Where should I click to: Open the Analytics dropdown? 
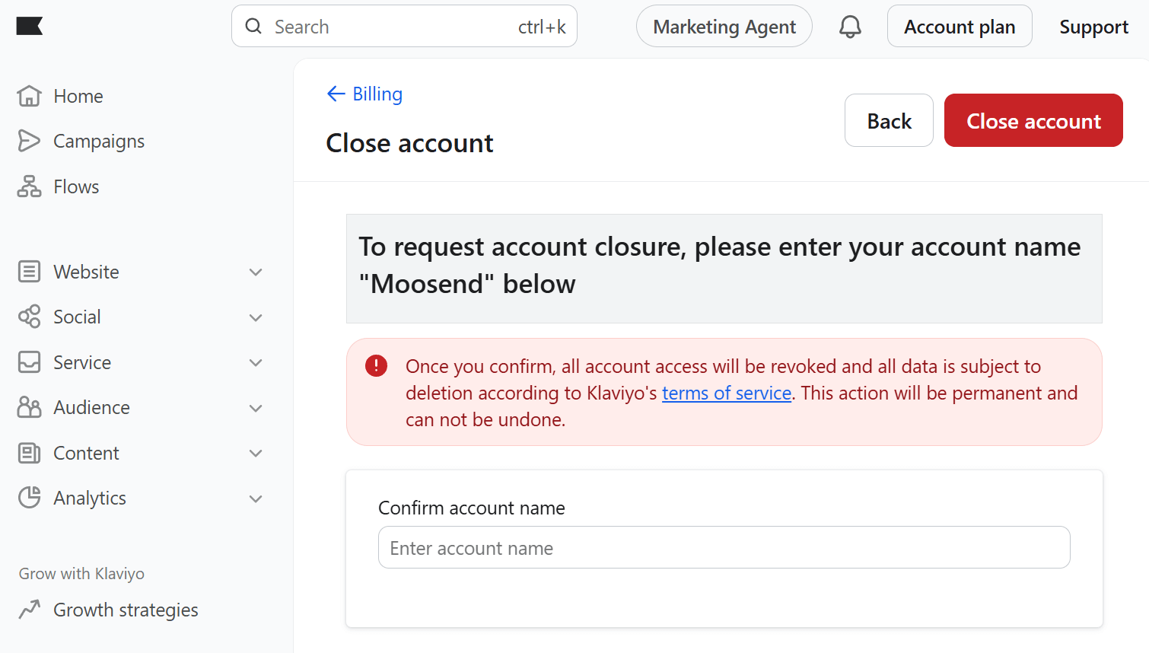coord(255,499)
